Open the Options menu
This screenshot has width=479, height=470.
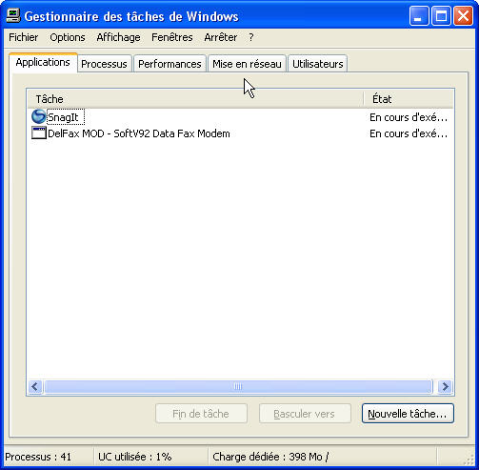68,37
